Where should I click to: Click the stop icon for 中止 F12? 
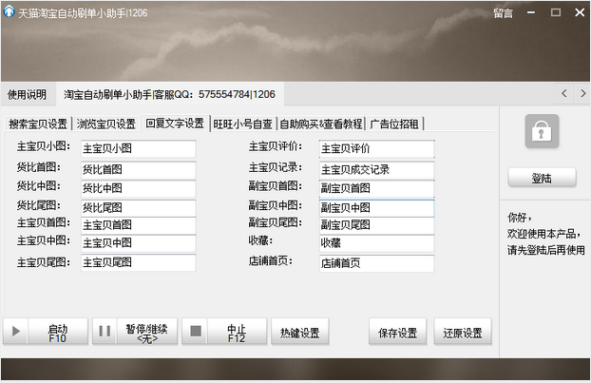(196, 332)
